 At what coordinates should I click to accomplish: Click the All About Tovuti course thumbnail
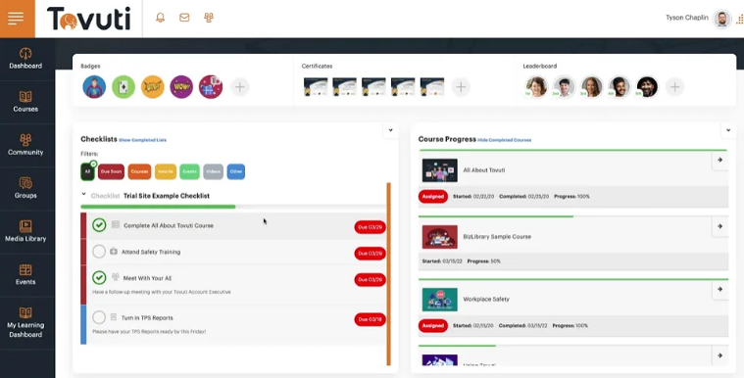pyautogui.click(x=440, y=170)
